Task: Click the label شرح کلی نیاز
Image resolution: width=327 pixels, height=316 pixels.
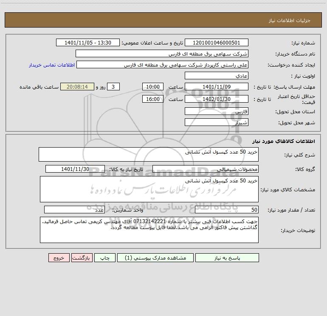Action: [300, 155]
